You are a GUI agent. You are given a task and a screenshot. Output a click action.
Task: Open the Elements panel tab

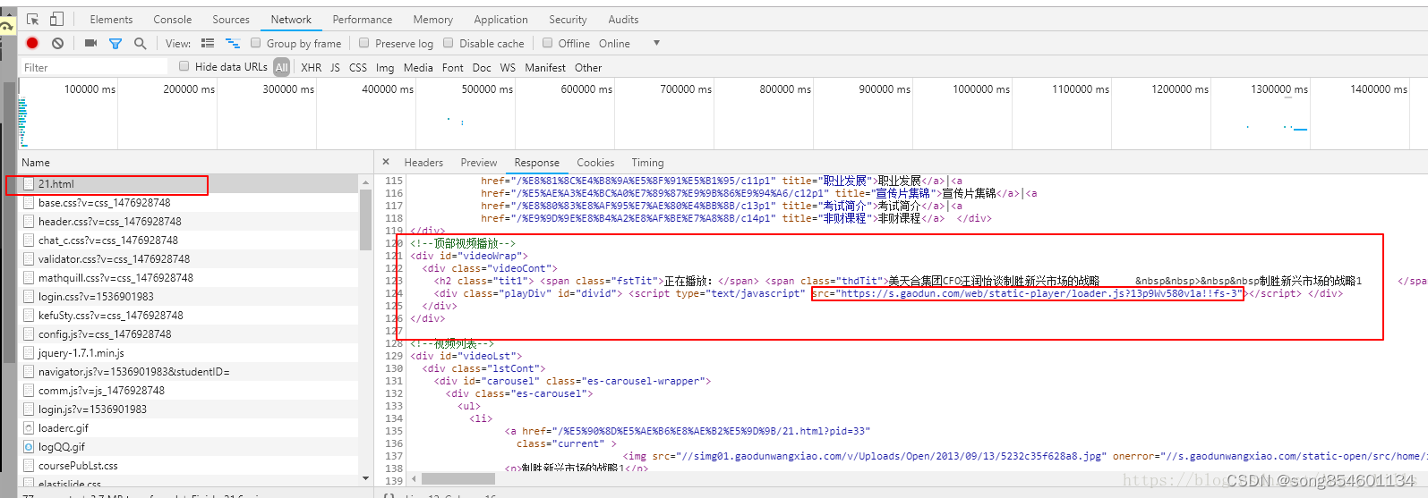click(x=111, y=19)
